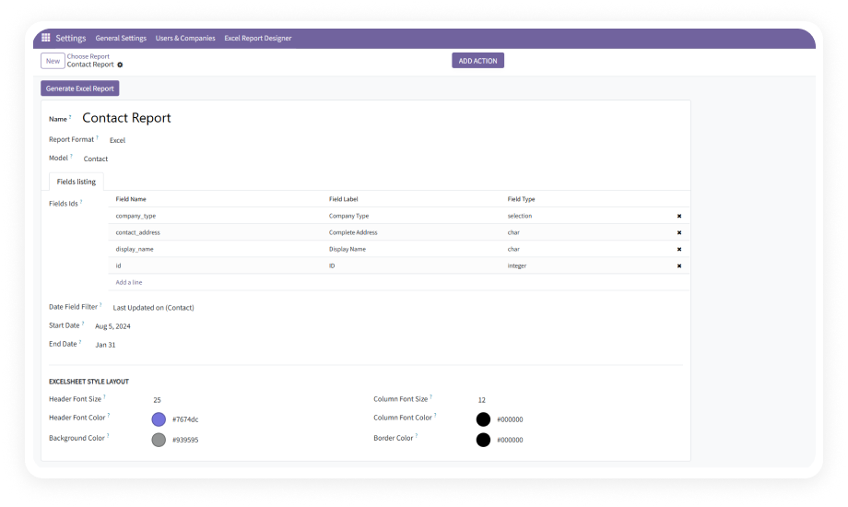Open the Model Contact dropdown

96,159
